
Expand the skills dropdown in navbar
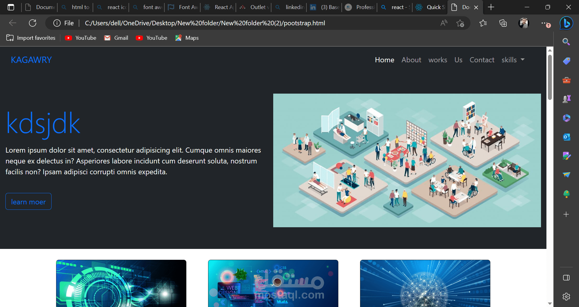[513, 60]
